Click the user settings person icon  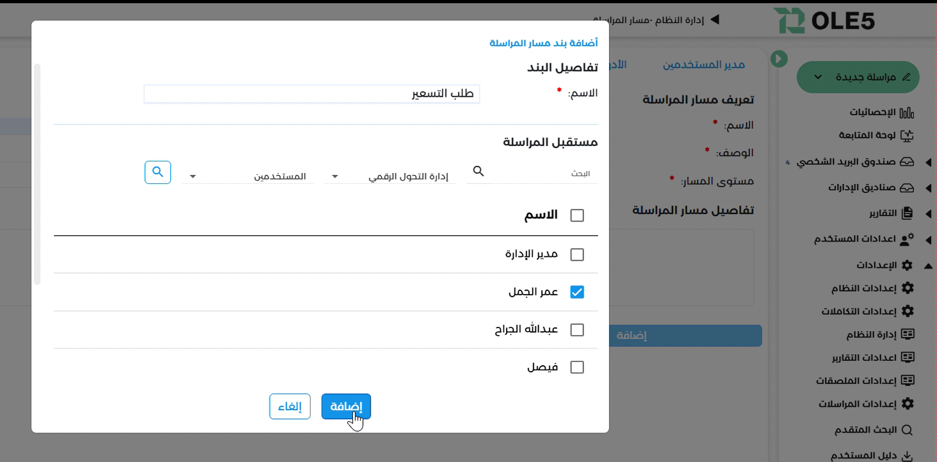tap(907, 240)
